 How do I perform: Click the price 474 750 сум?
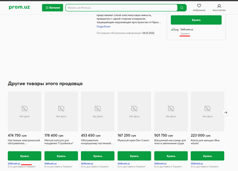(x=17, y=135)
